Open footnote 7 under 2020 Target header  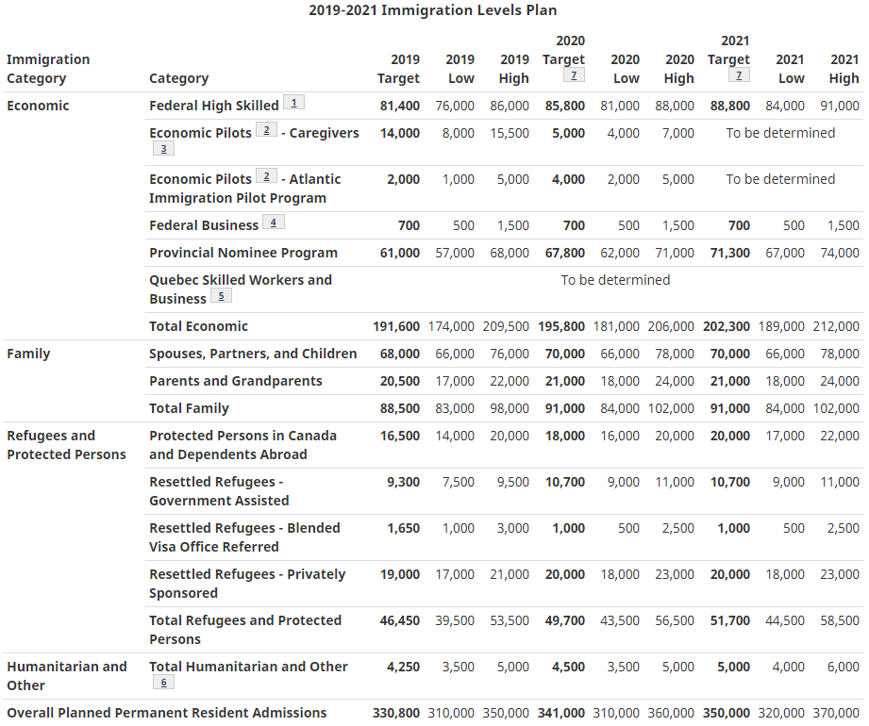coord(574,74)
